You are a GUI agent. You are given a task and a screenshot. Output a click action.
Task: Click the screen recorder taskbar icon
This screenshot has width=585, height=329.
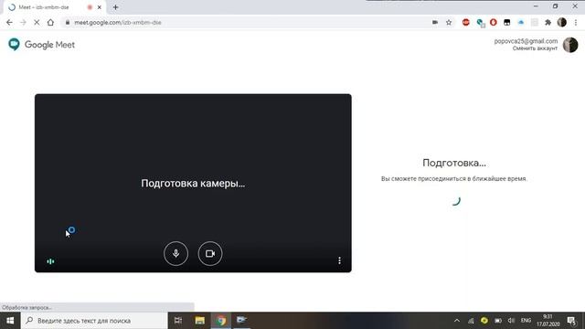point(241,320)
